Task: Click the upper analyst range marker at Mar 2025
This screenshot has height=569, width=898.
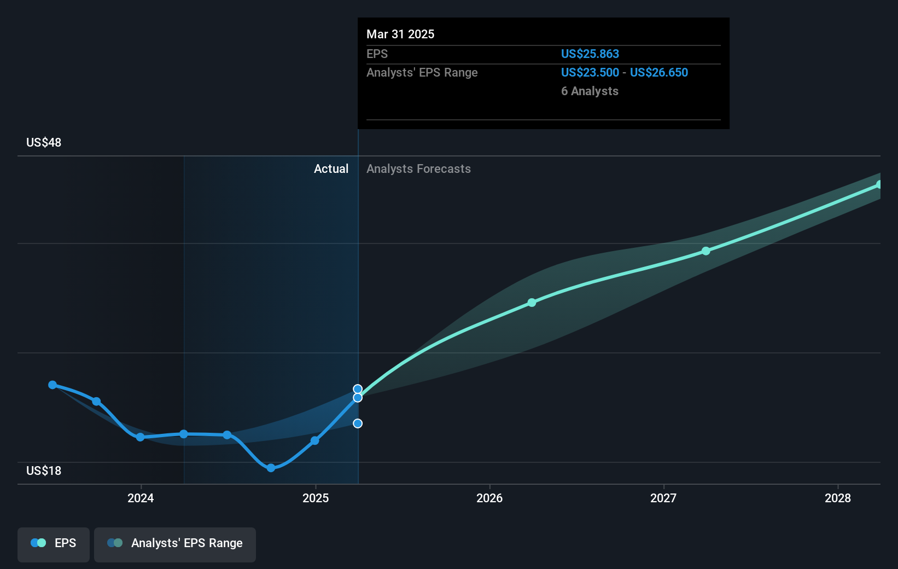Action: coord(358,389)
